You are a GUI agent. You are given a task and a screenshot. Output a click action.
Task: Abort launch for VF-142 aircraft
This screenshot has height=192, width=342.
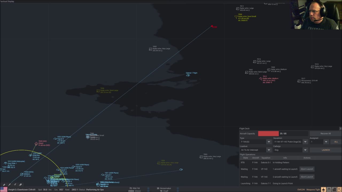tap(307, 169)
